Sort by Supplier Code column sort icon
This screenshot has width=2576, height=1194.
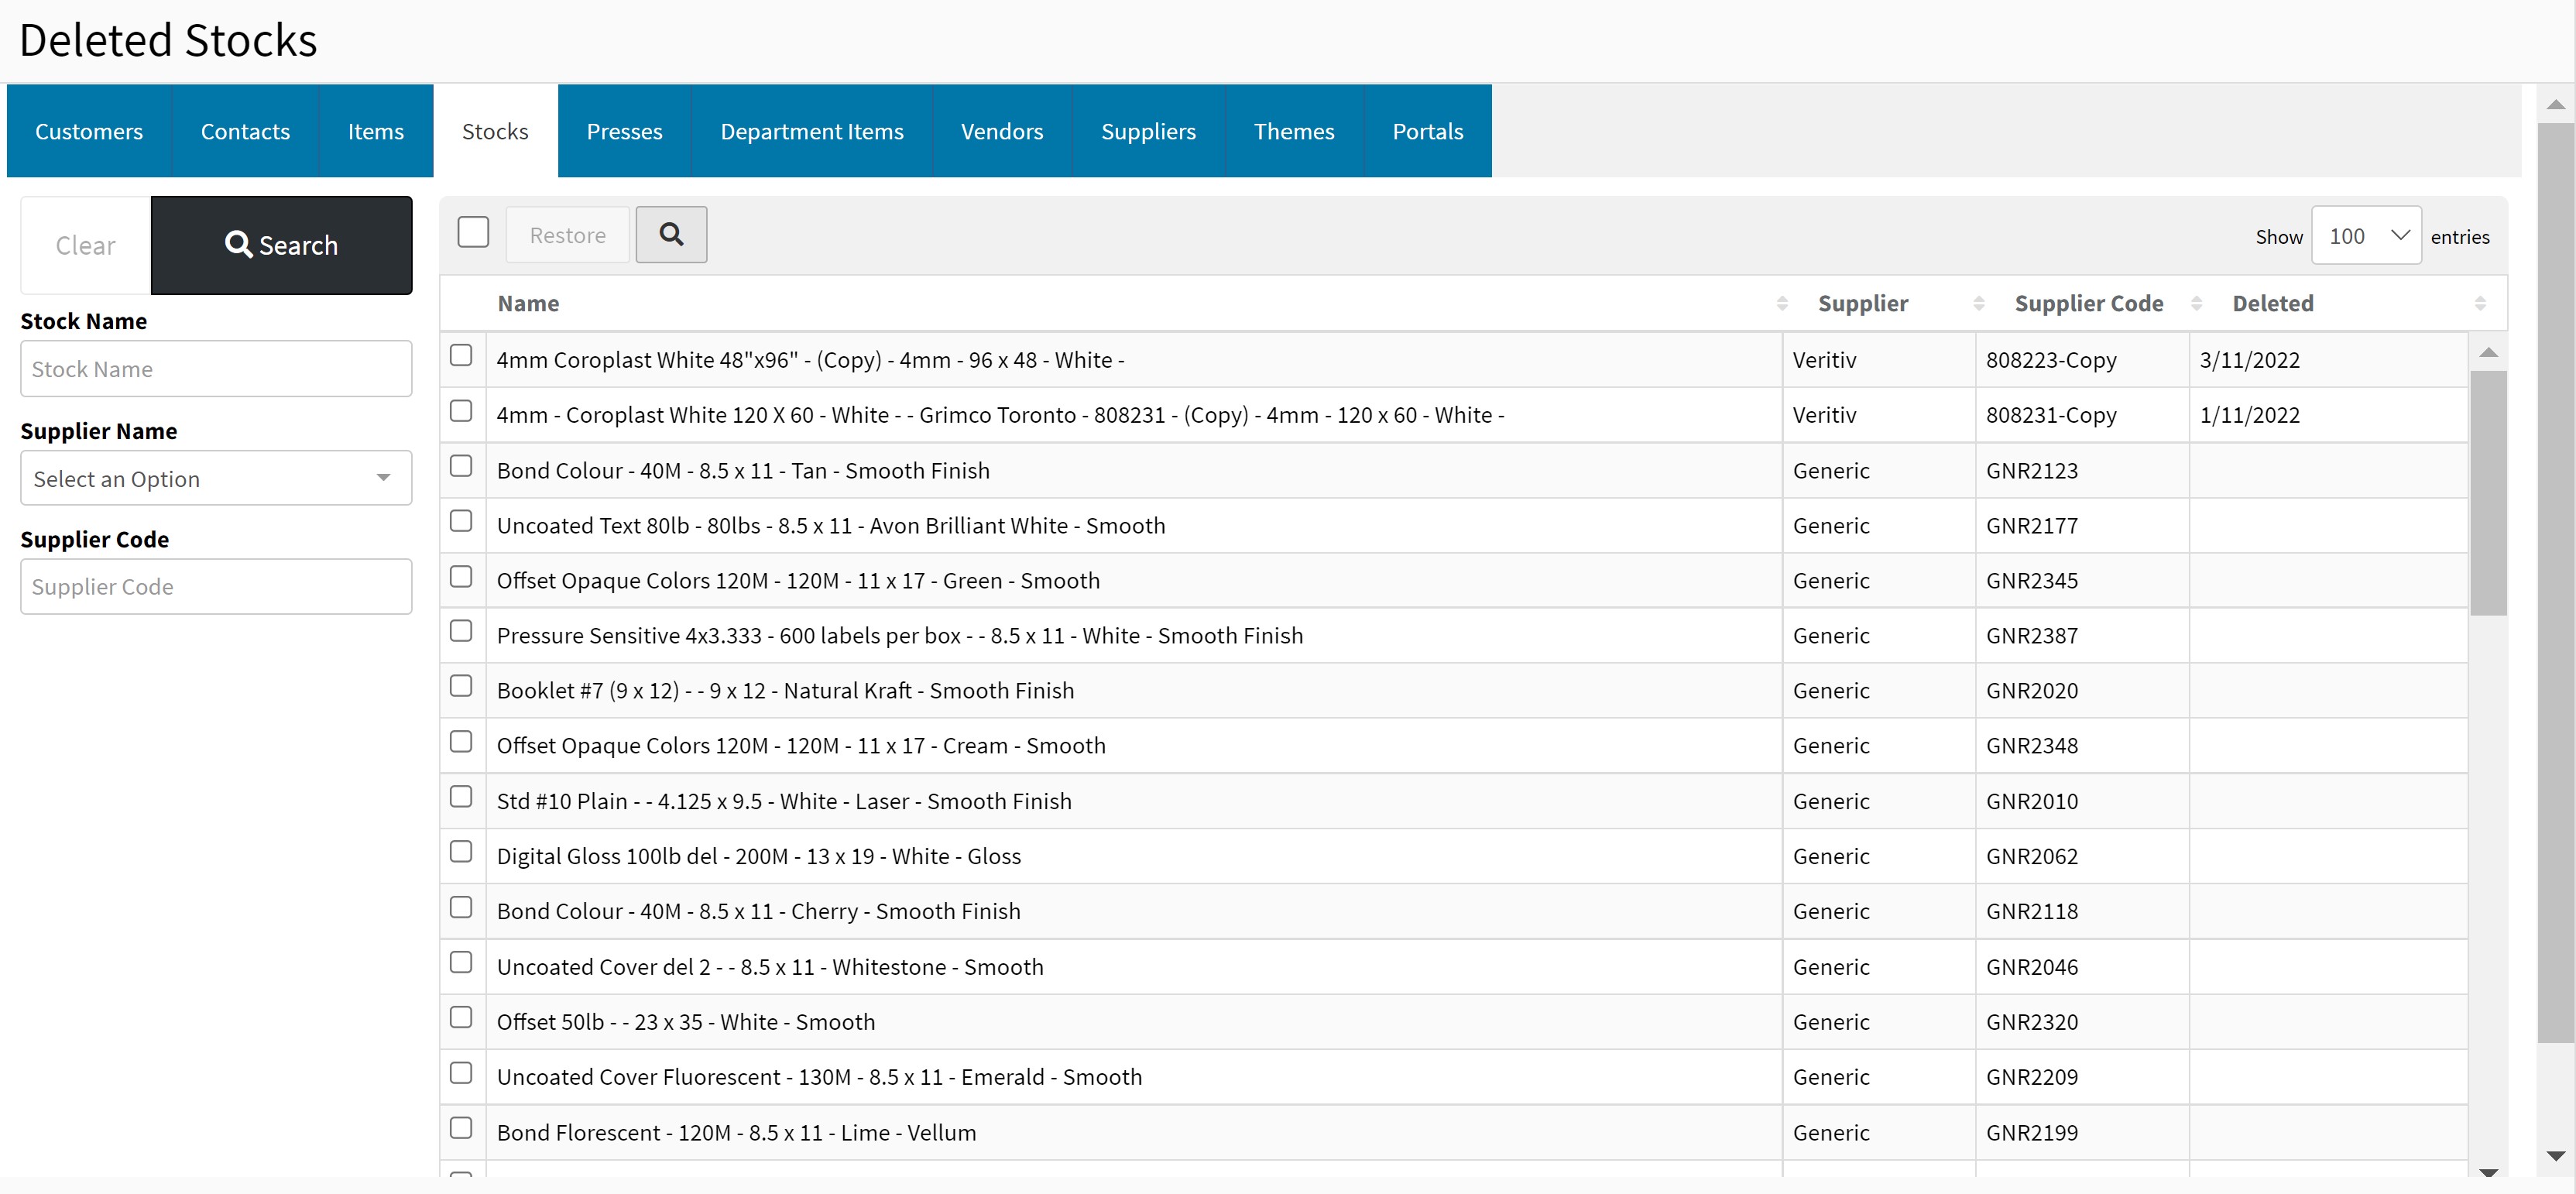[x=2196, y=303]
